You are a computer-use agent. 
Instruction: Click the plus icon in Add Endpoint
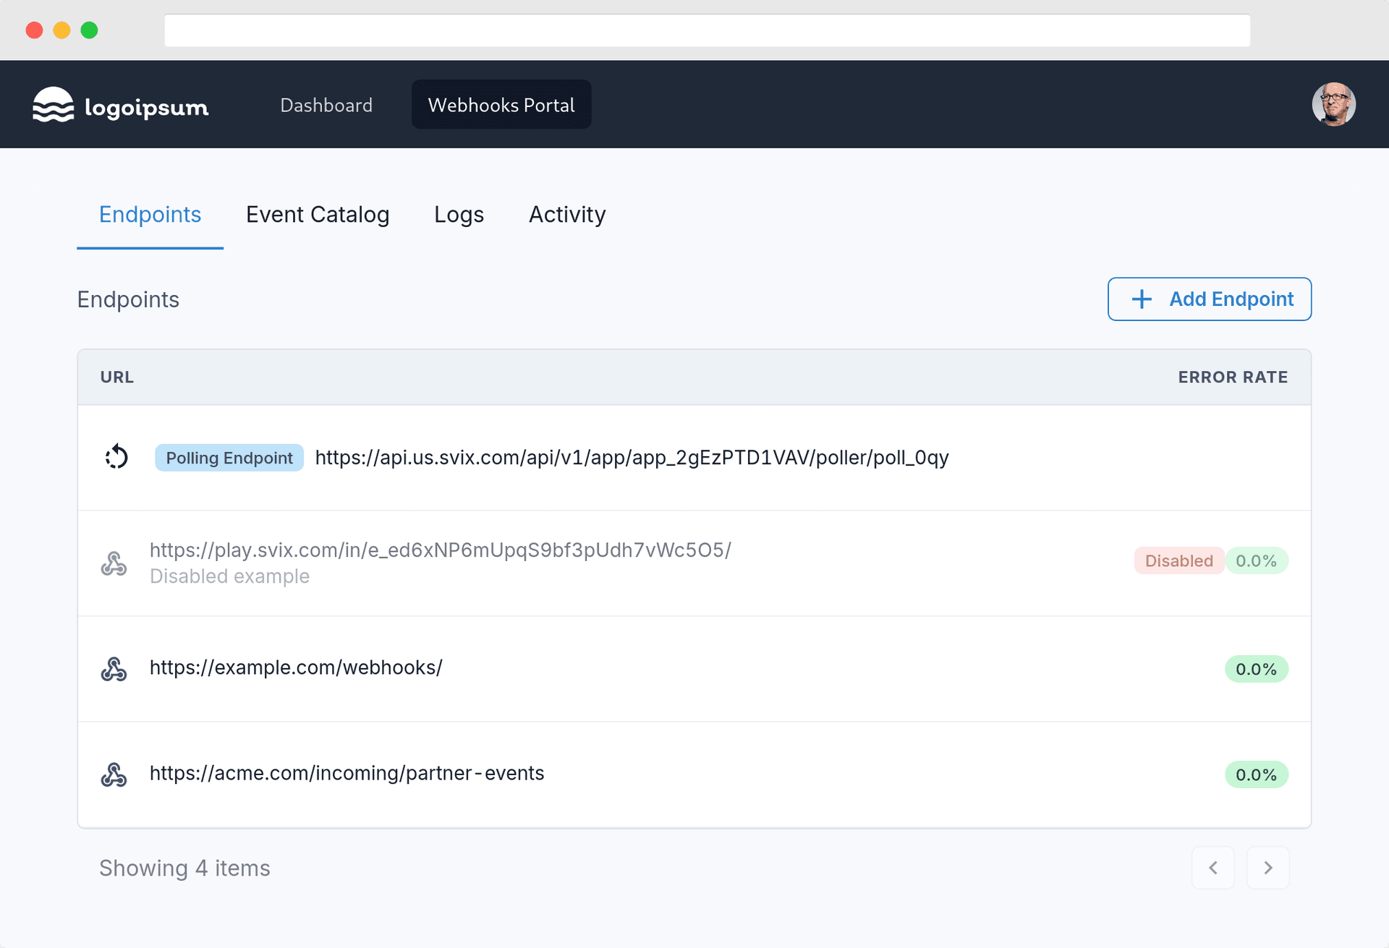click(1141, 299)
